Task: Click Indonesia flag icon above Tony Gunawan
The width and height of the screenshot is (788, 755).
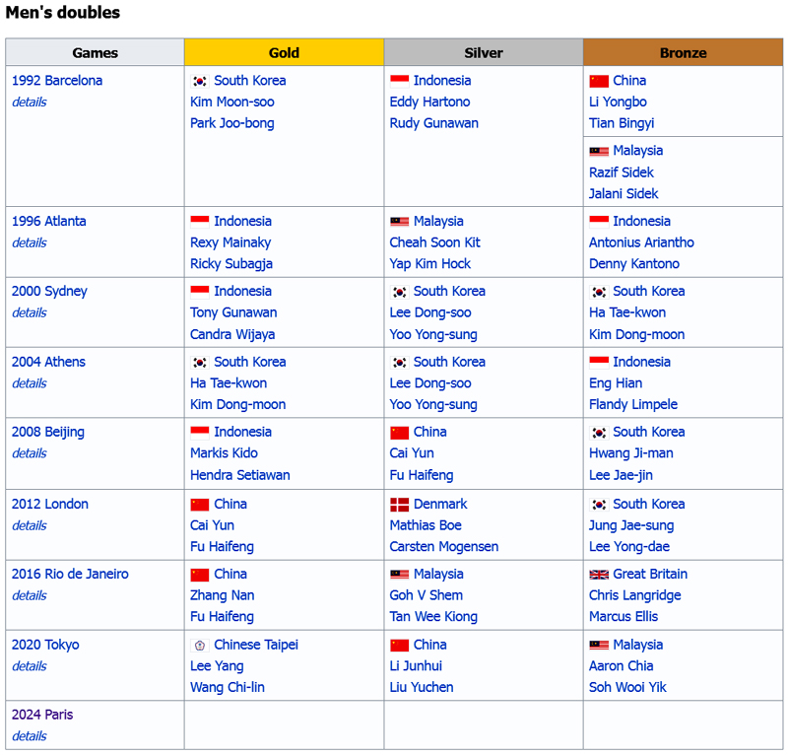Action: [200, 292]
